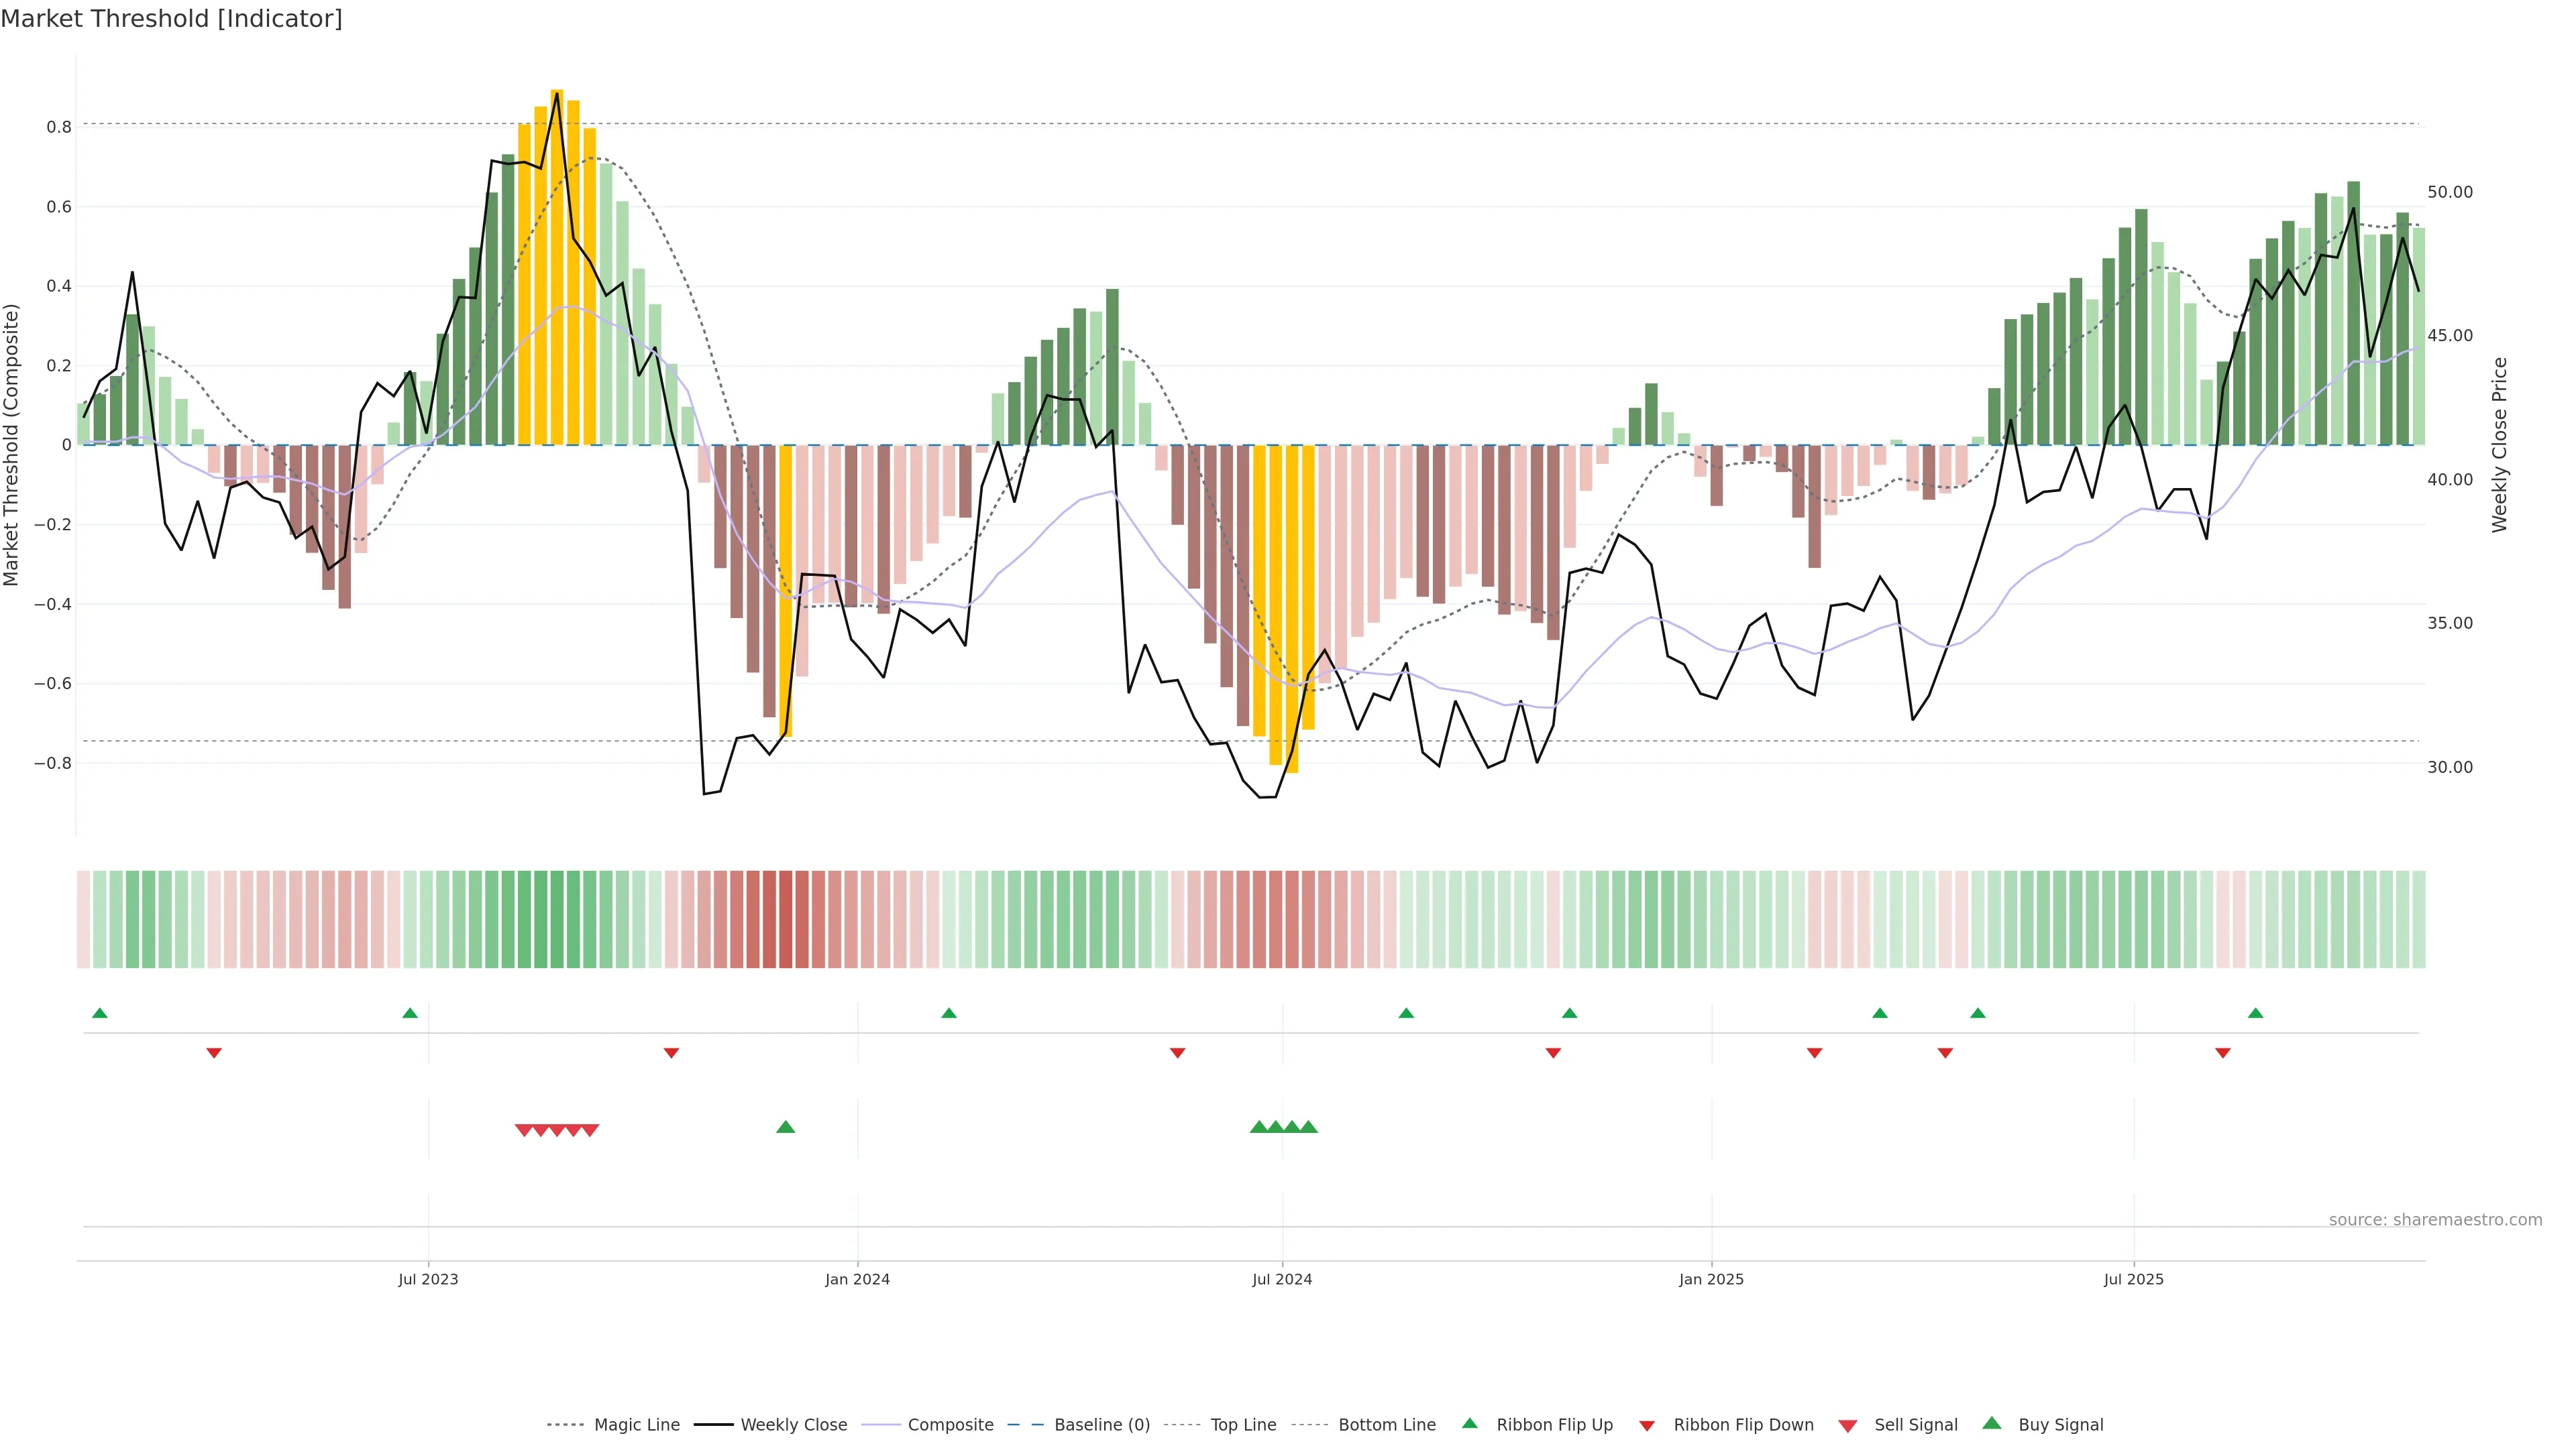This screenshot has height=1448, width=2576.
Task: Toggle Top Line legend entry
Action: point(1243,1425)
